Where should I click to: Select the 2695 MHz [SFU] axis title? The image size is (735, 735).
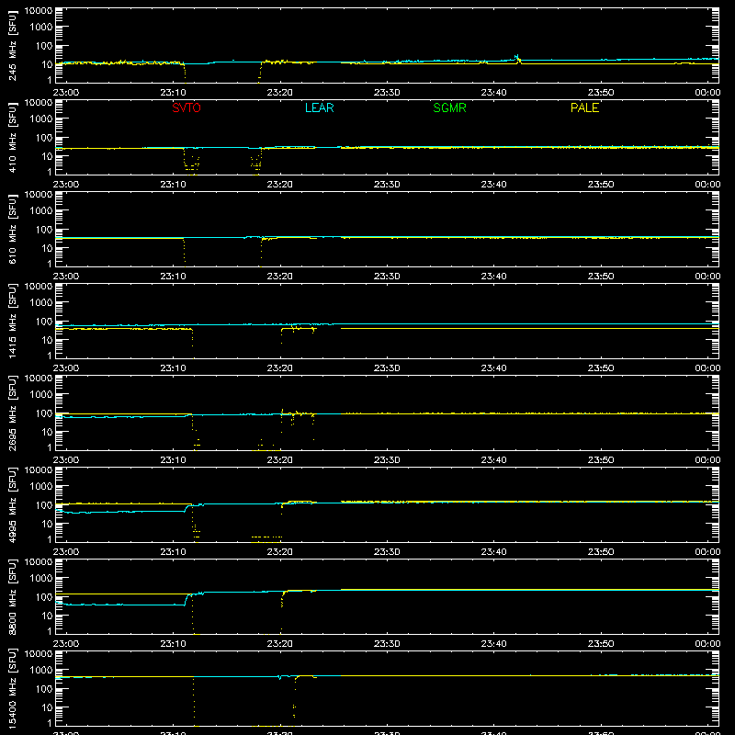[12, 413]
